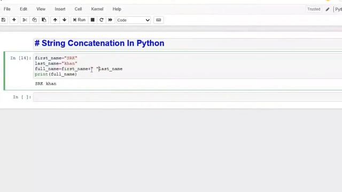
Task: Open the Kernel menu
Action: tap(97, 9)
